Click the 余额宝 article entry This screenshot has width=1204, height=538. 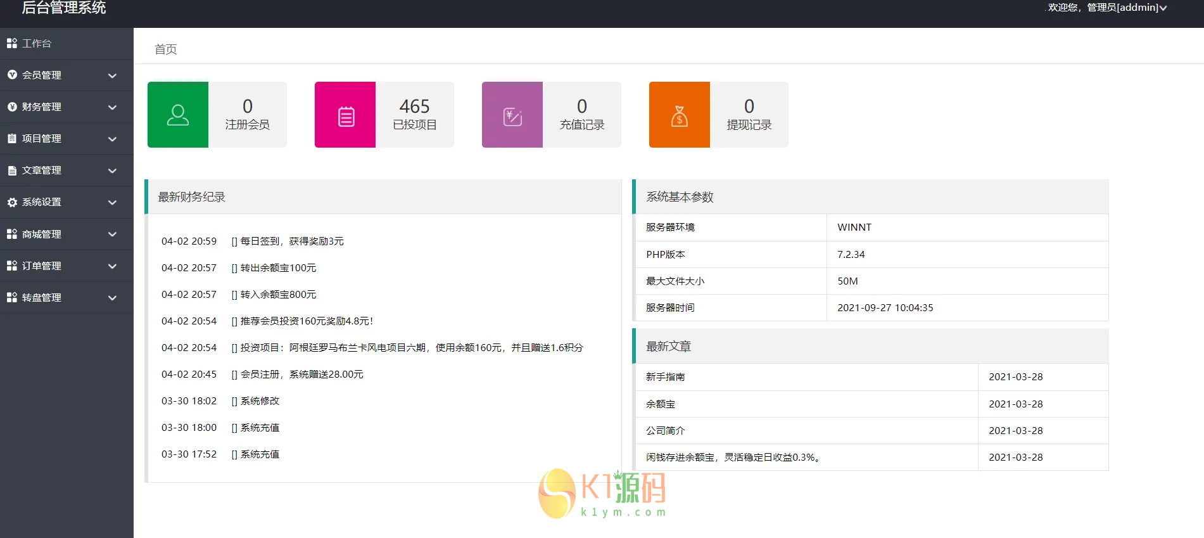[x=660, y=404]
